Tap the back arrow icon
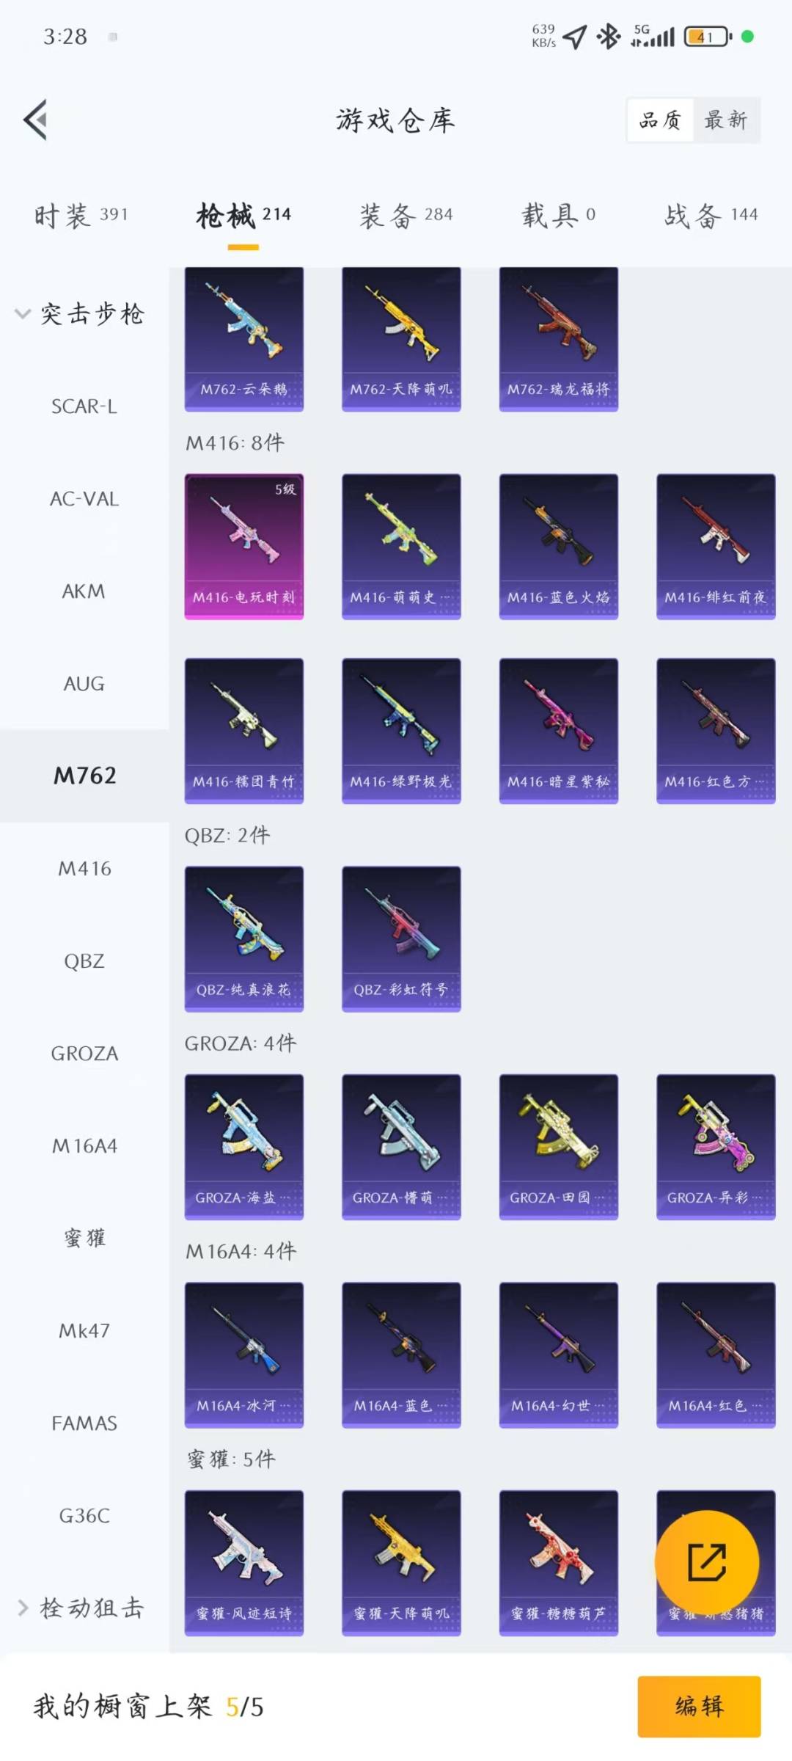The width and height of the screenshot is (792, 1761). click(x=35, y=120)
